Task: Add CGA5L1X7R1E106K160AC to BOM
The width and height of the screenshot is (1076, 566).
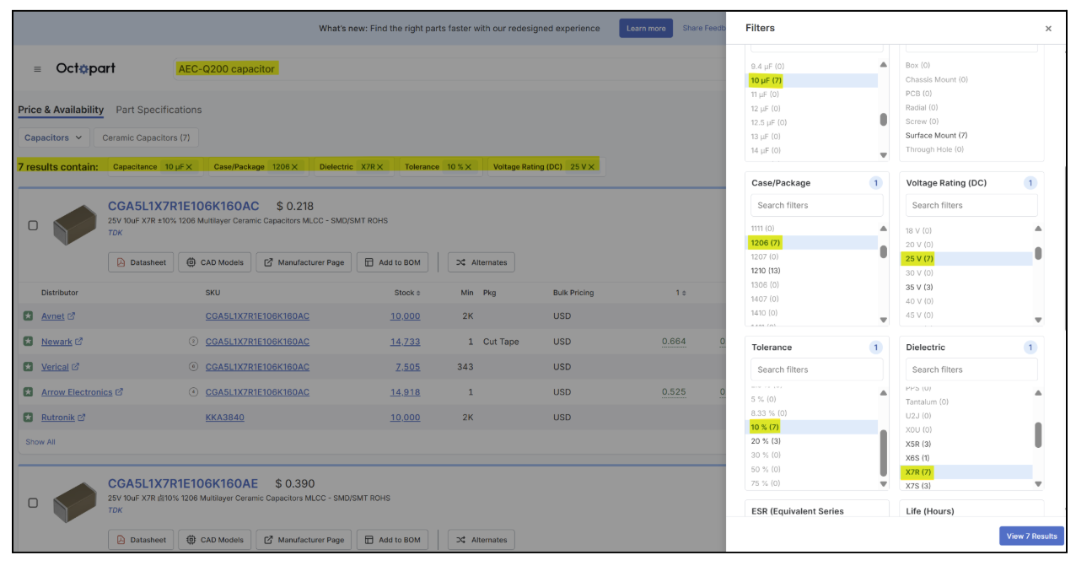Action: tap(392, 262)
